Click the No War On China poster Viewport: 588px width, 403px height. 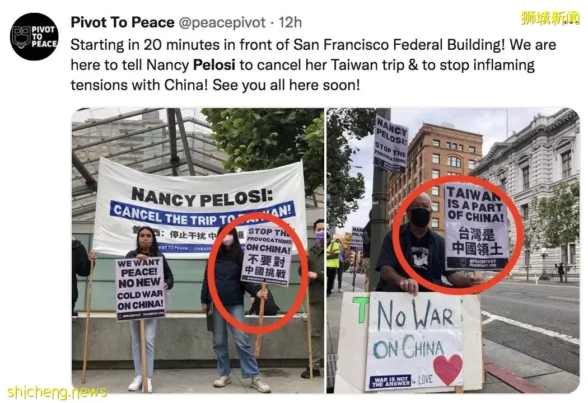pyautogui.click(x=414, y=341)
